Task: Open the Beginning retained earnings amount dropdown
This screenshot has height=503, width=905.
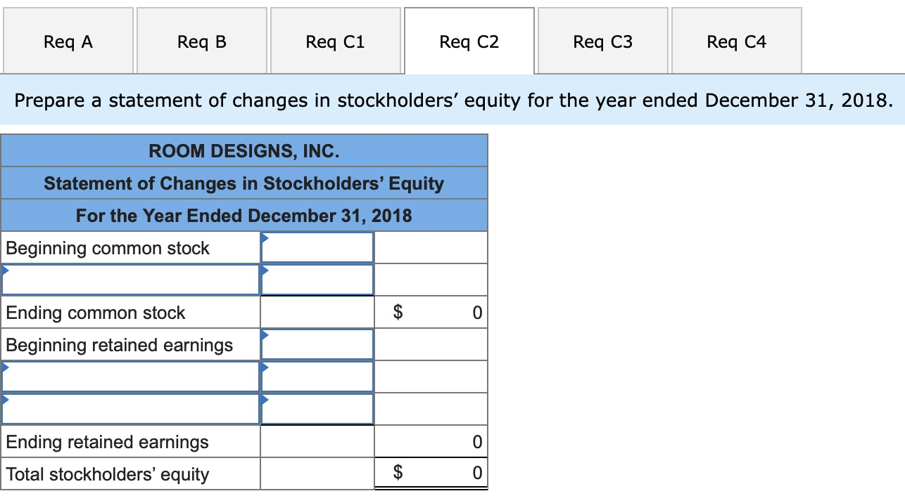Action: [317, 344]
